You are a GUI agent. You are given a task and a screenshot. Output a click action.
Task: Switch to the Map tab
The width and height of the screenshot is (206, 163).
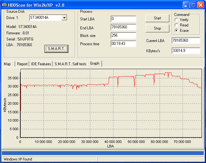pos(7,64)
